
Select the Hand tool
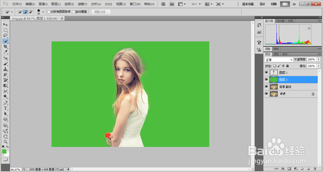5,136
